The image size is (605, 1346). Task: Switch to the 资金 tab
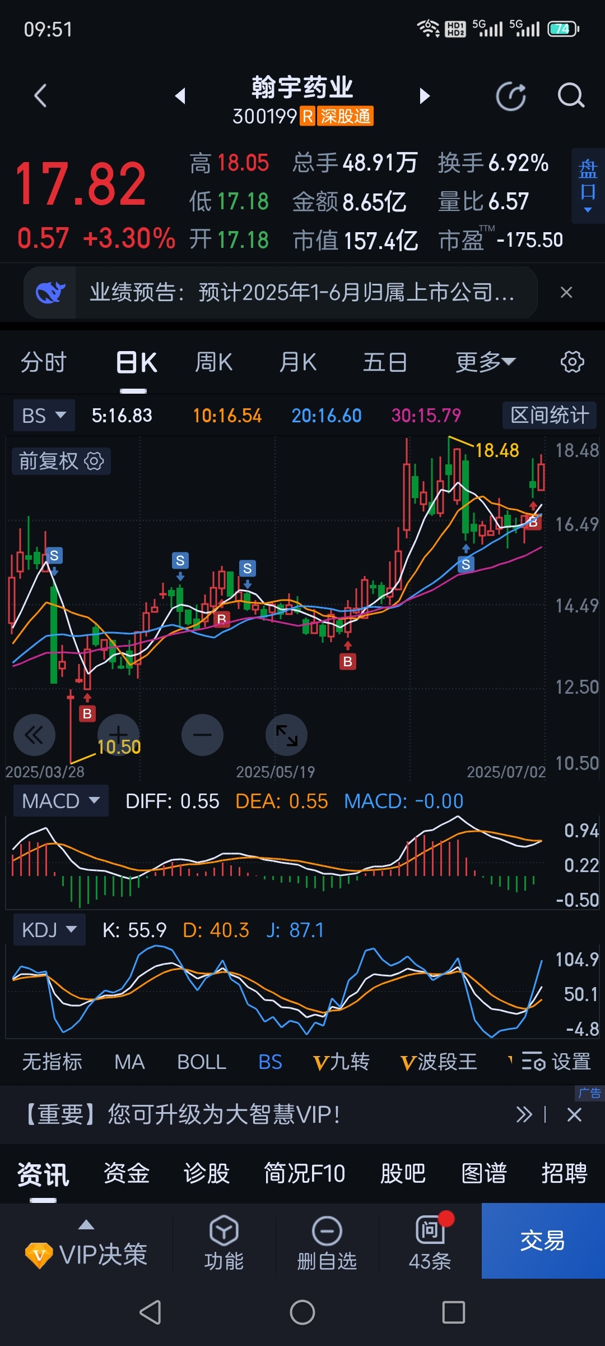(x=127, y=1173)
